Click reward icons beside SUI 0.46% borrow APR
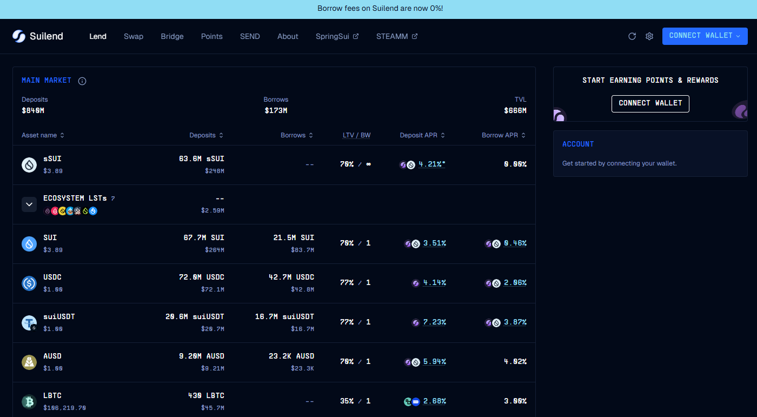Image resolution: width=757 pixels, height=417 pixels. click(493, 243)
